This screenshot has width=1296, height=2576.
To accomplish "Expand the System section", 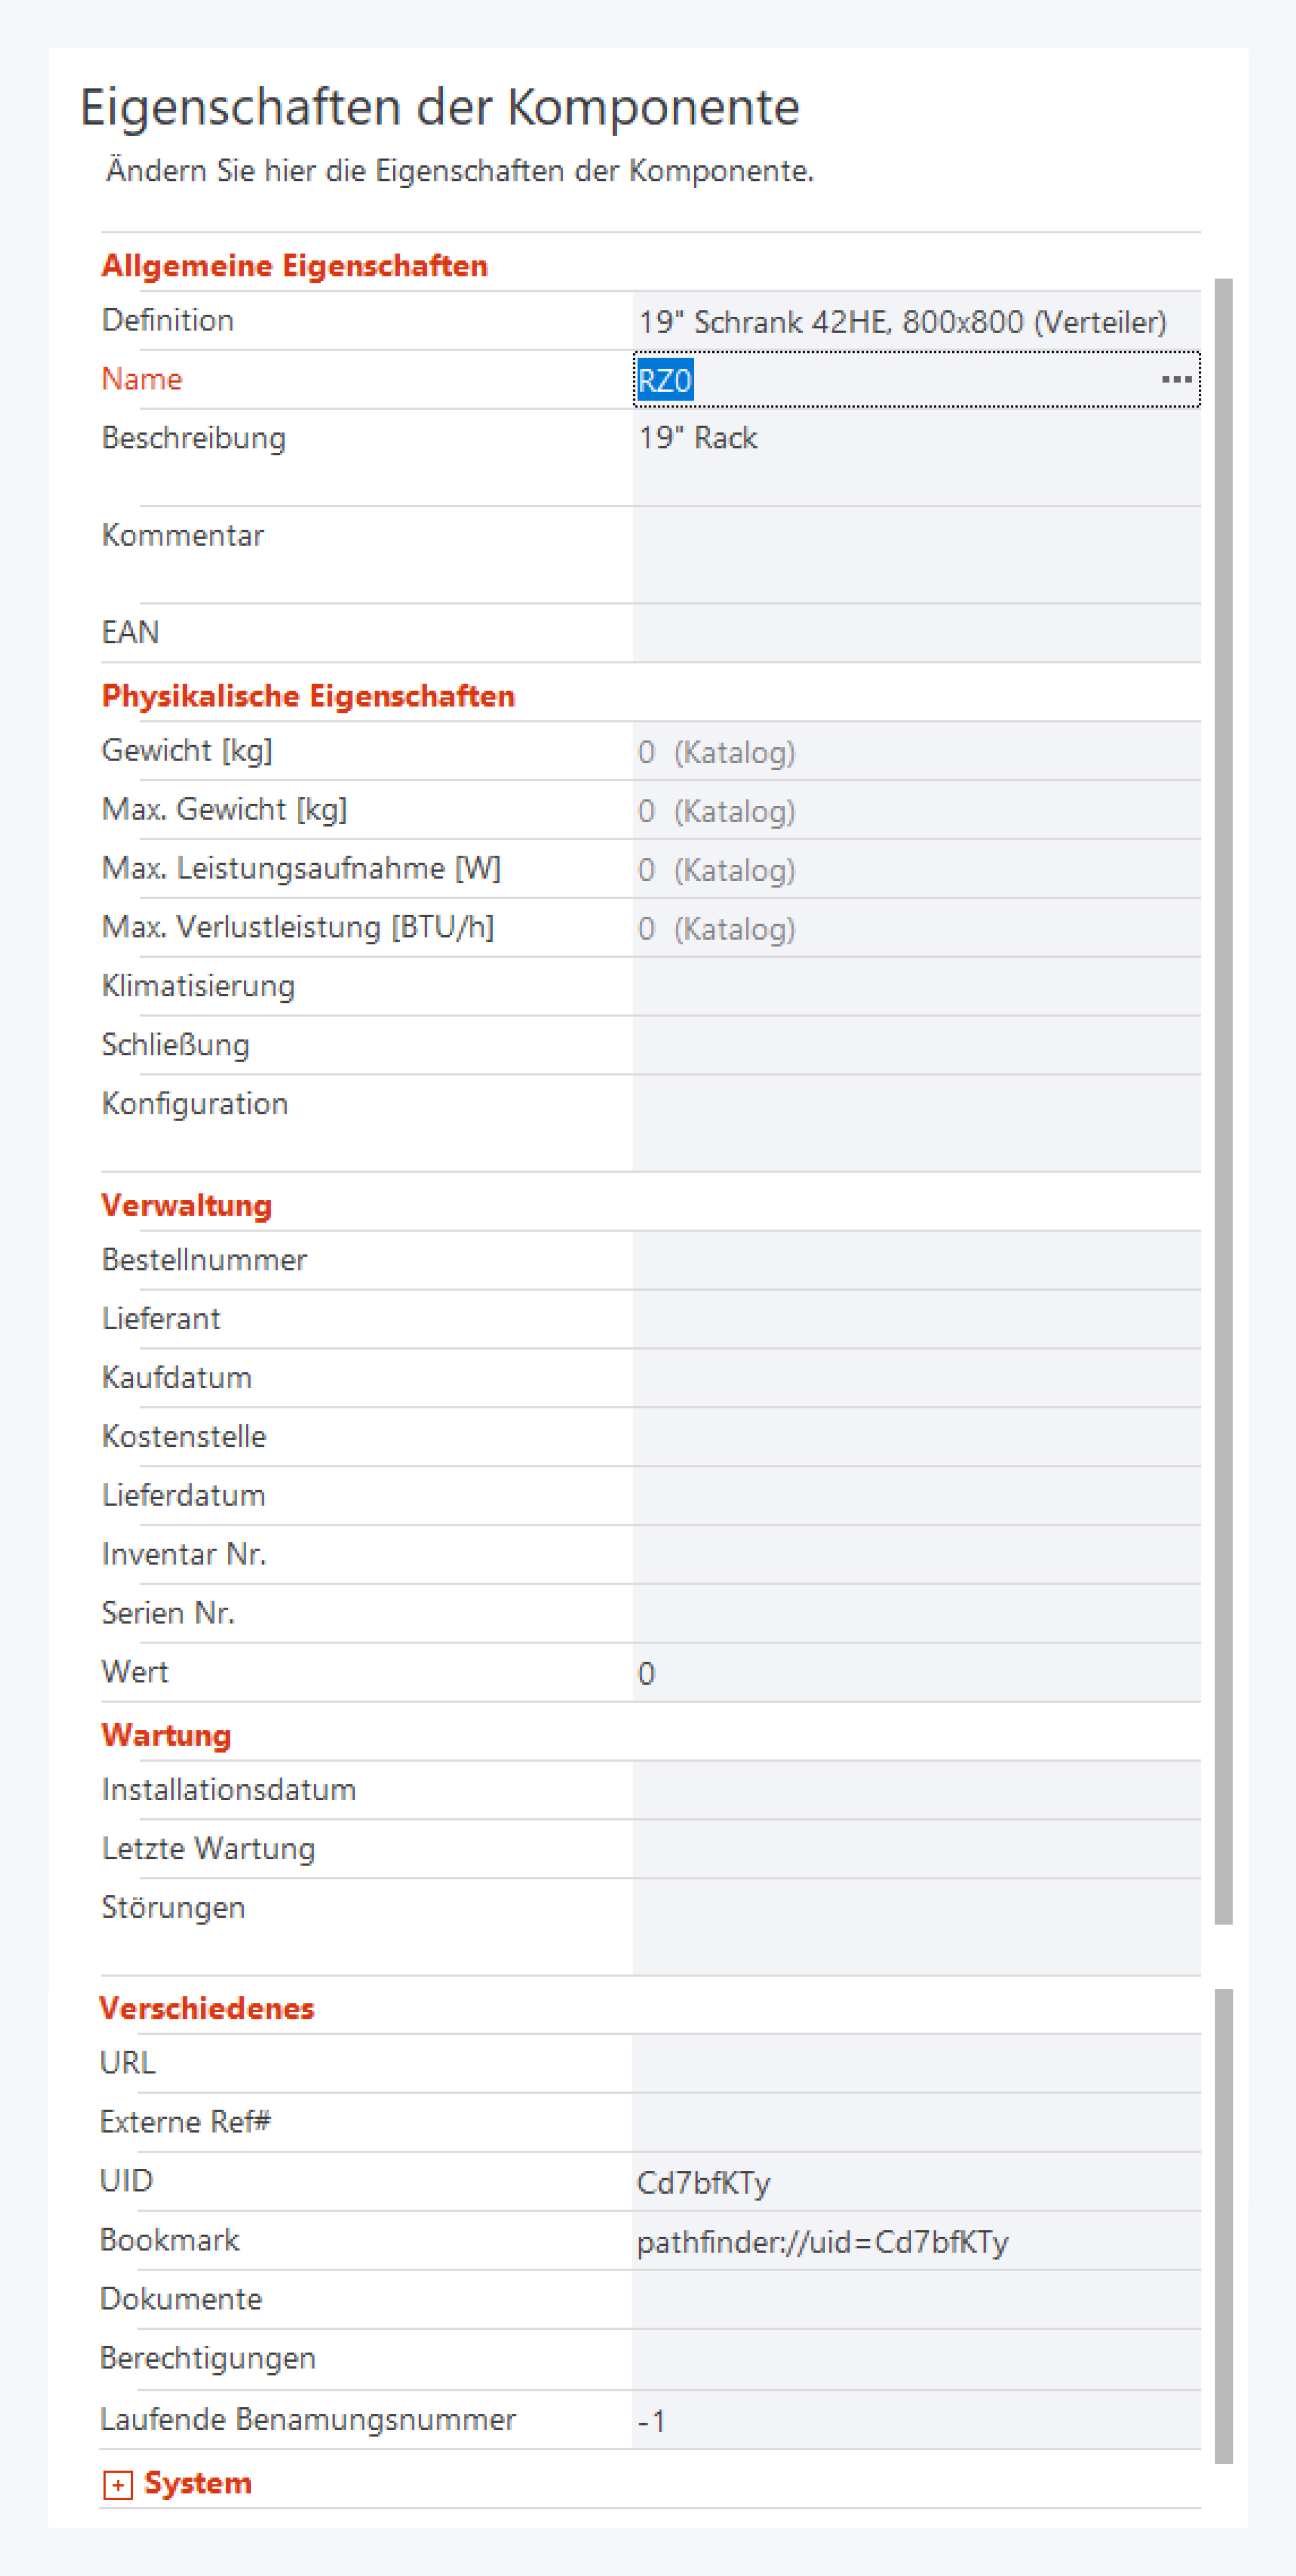I will [118, 2484].
